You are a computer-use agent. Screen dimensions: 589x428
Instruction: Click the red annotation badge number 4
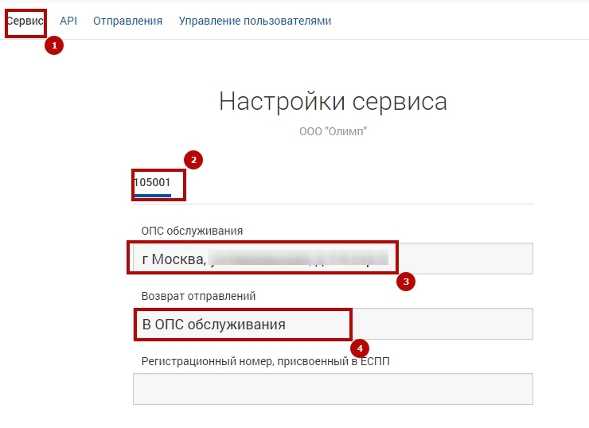tap(360, 348)
